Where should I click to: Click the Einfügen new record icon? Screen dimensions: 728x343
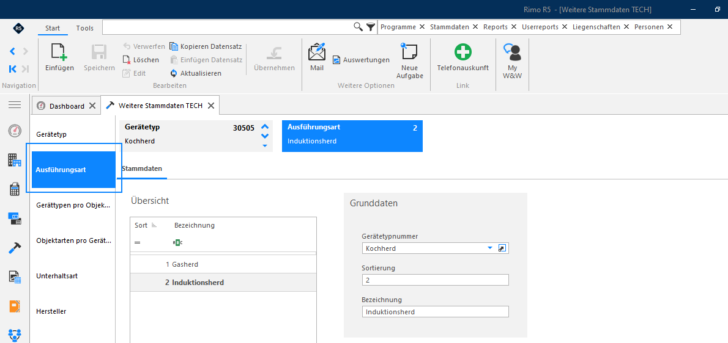pyautogui.click(x=59, y=52)
